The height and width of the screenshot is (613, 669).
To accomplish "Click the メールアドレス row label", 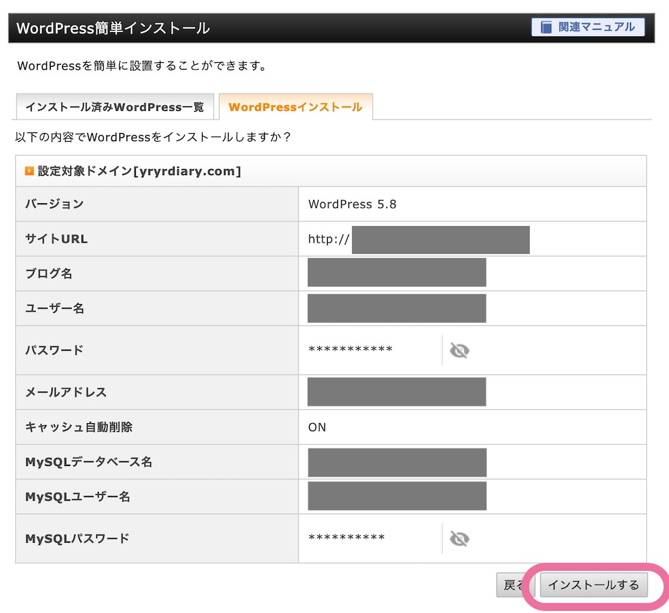I will click(x=66, y=392).
